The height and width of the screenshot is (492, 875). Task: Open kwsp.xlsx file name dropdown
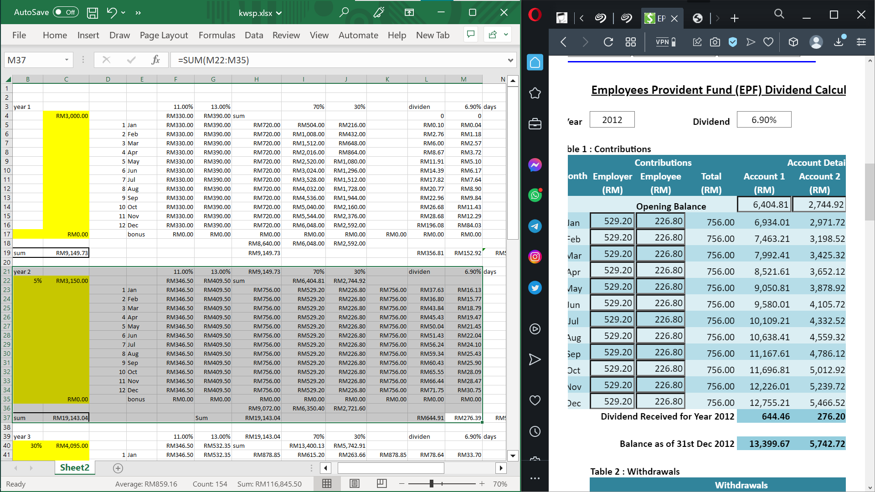[x=279, y=13]
